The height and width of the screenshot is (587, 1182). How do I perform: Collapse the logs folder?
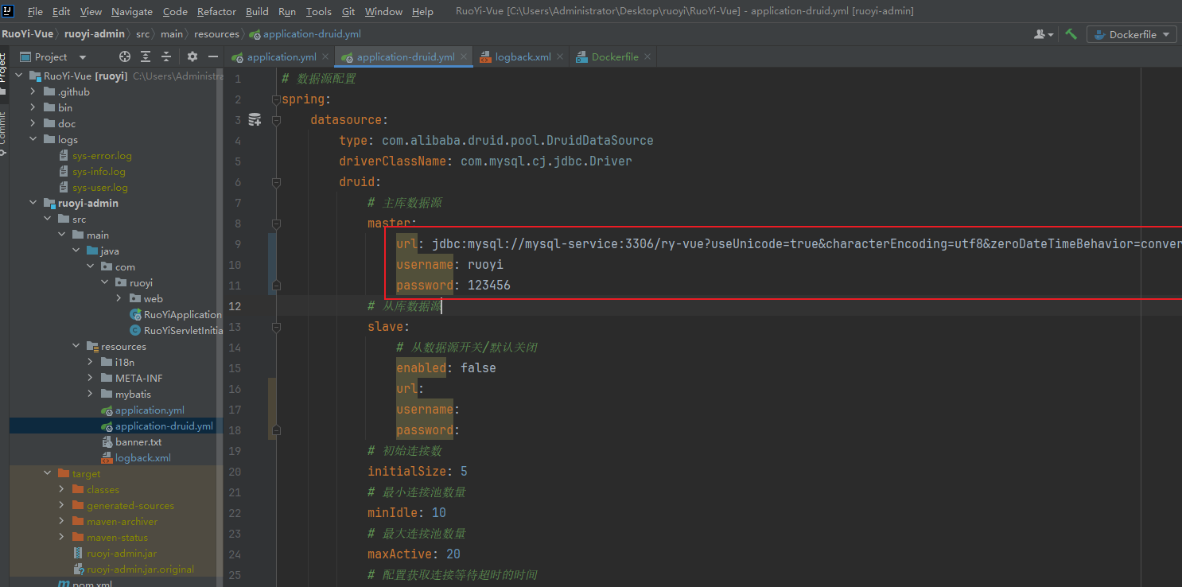point(33,139)
